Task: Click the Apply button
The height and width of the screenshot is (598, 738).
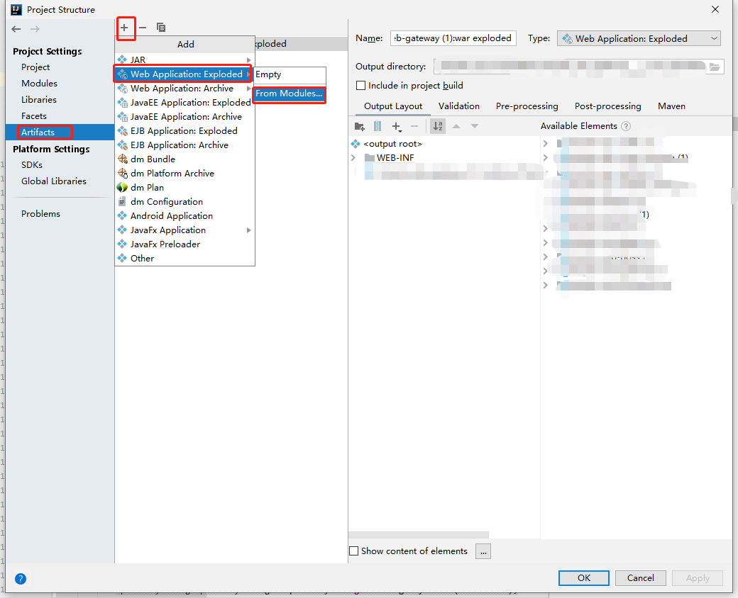Action: tap(698, 577)
